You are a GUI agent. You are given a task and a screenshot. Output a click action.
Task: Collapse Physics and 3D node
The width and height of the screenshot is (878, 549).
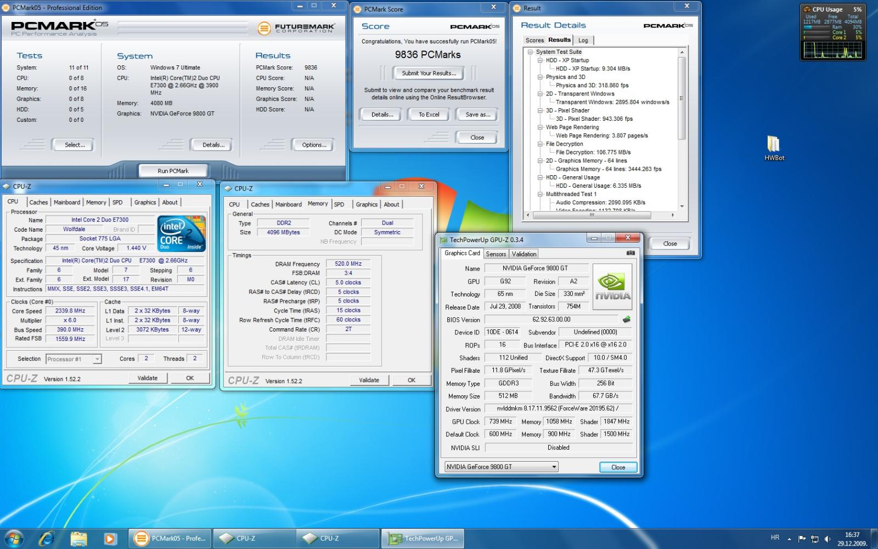pos(541,77)
